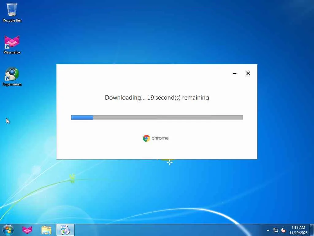The width and height of the screenshot is (314, 236).
Task: Close the Chrome installer window
Action: tap(248, 73)
